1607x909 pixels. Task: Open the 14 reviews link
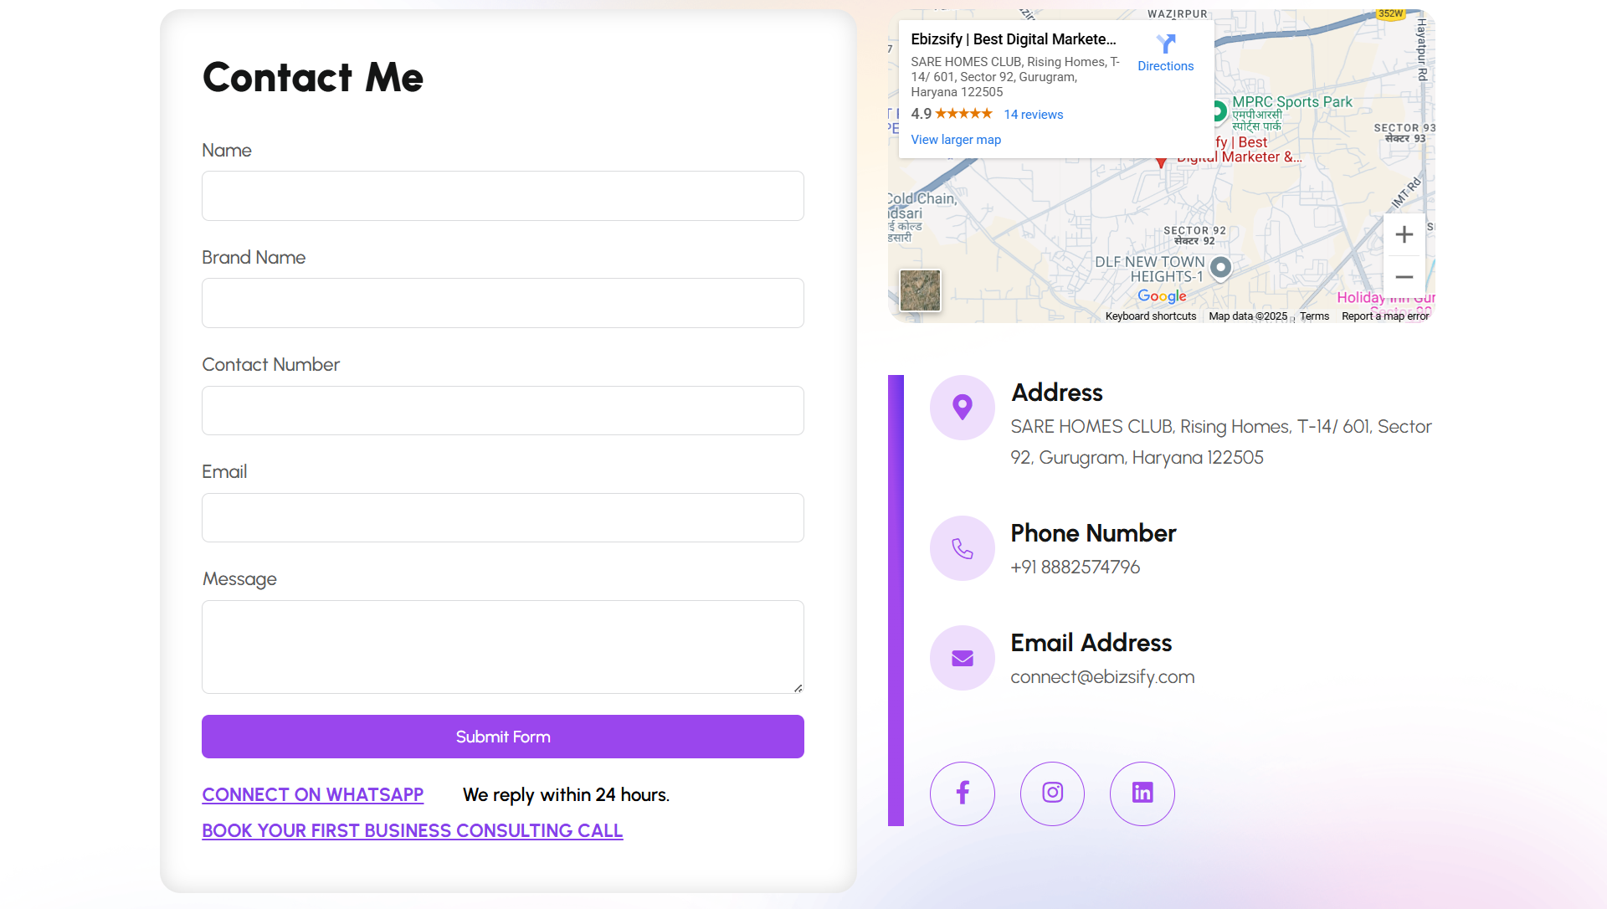point(1034,115)
